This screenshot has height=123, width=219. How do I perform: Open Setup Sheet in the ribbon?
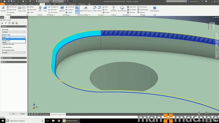click(x=11, y=10)
